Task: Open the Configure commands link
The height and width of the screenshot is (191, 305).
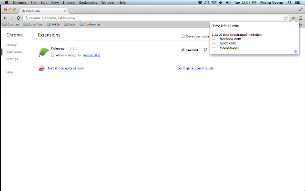Action: point(195,68)
